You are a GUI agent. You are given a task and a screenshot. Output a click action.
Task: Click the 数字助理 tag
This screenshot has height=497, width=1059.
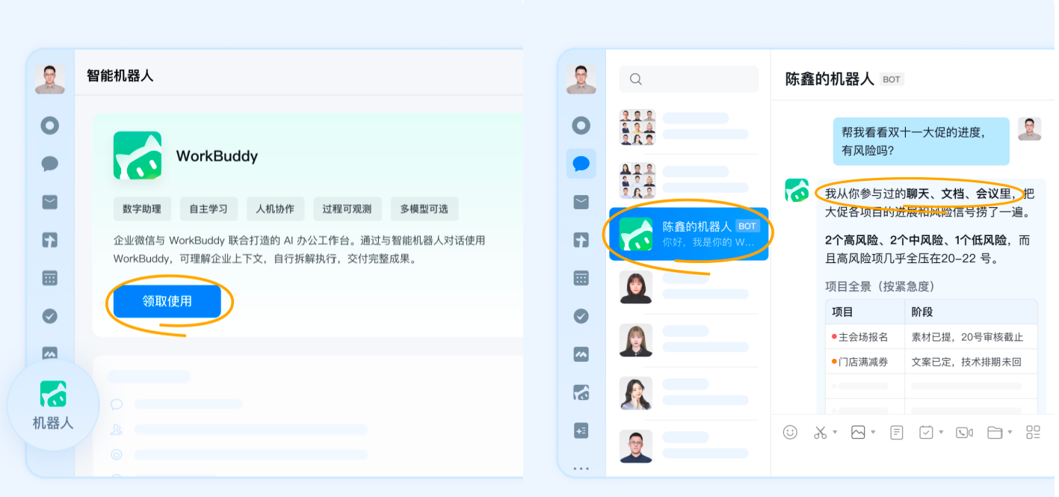click(142, 209)
